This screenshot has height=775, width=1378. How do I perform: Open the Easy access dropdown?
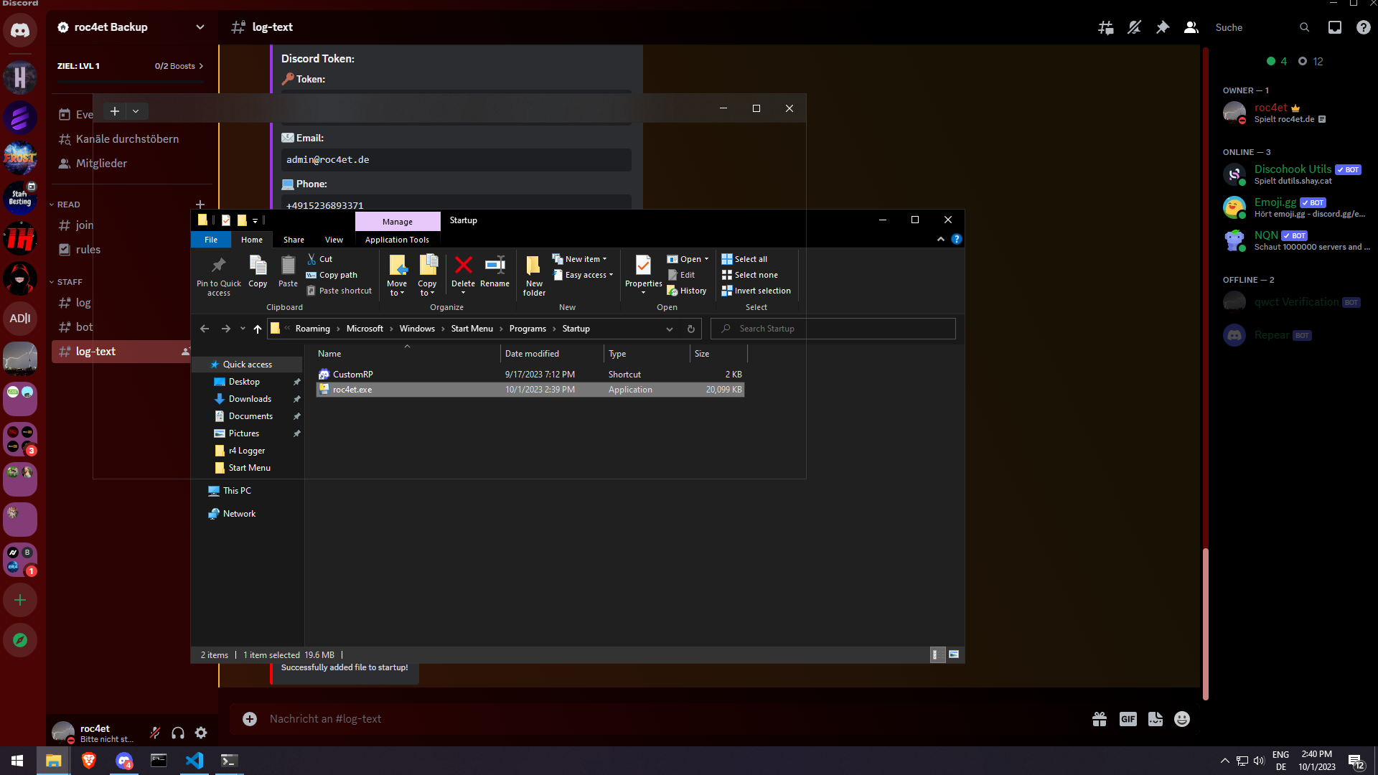pos(583,275)
